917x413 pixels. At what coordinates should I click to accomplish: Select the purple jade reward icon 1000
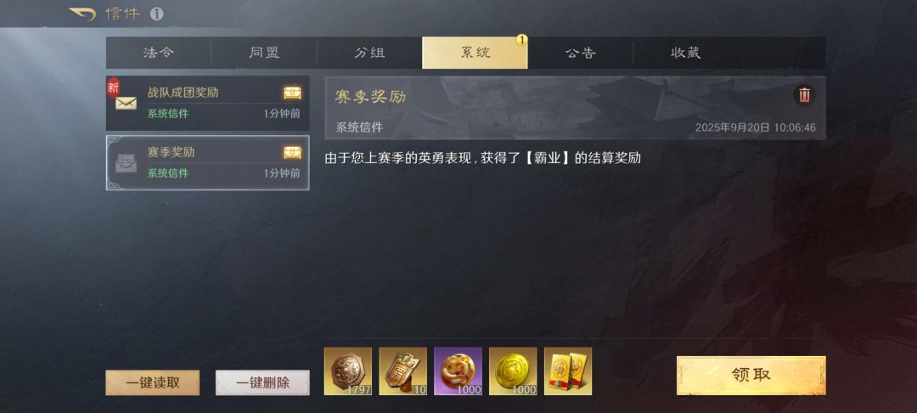coord(458,371)
